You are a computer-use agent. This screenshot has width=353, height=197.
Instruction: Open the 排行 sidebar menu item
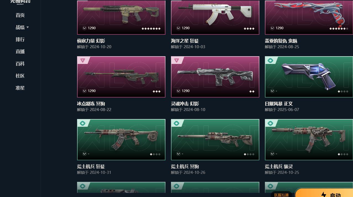coord(20,39)
